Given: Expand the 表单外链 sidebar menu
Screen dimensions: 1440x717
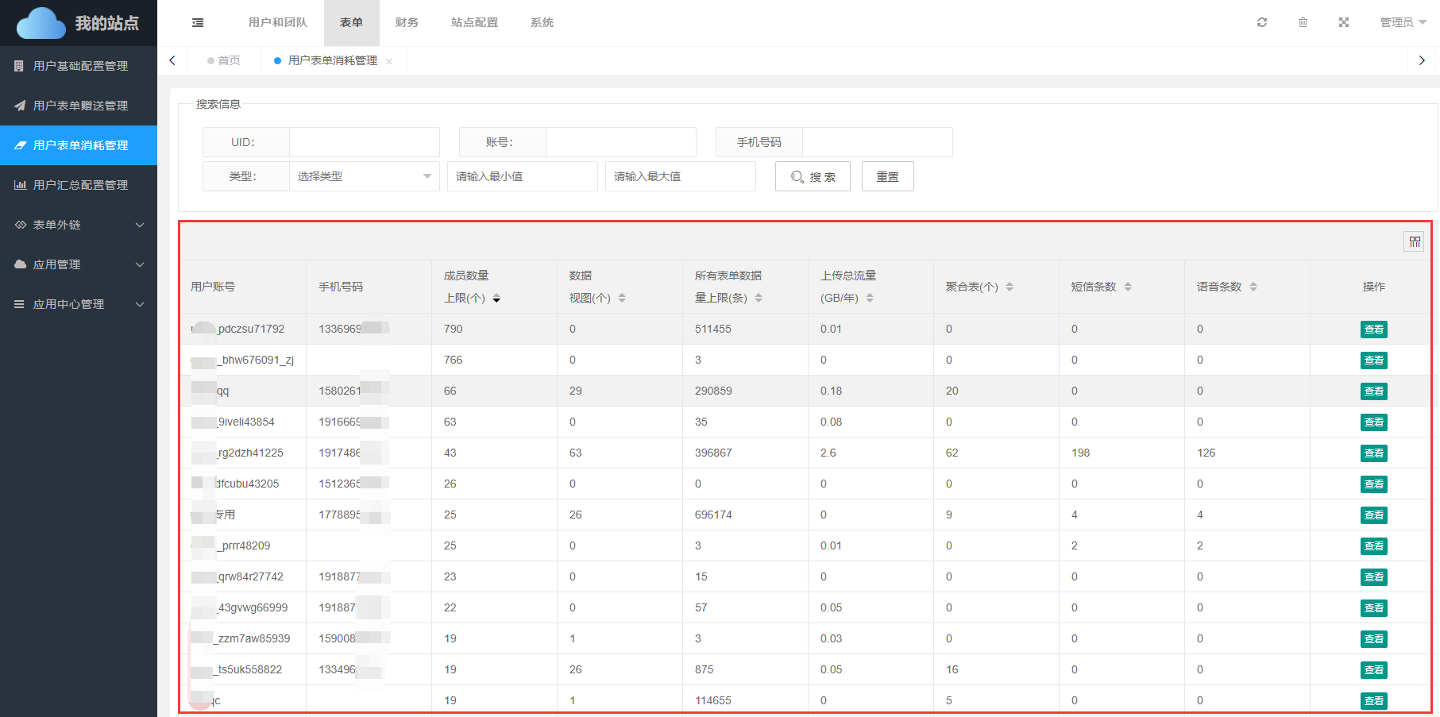Looking at the screenshot, I should point(79,225).
